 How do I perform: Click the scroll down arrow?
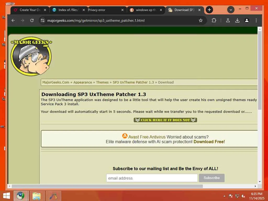(260, 182)
